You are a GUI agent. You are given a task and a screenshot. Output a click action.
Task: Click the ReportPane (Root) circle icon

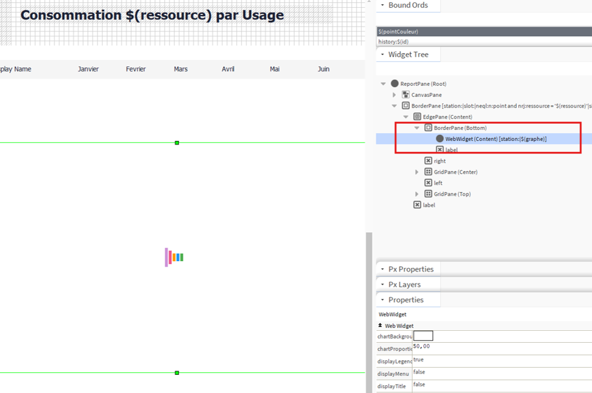[395, 83]
